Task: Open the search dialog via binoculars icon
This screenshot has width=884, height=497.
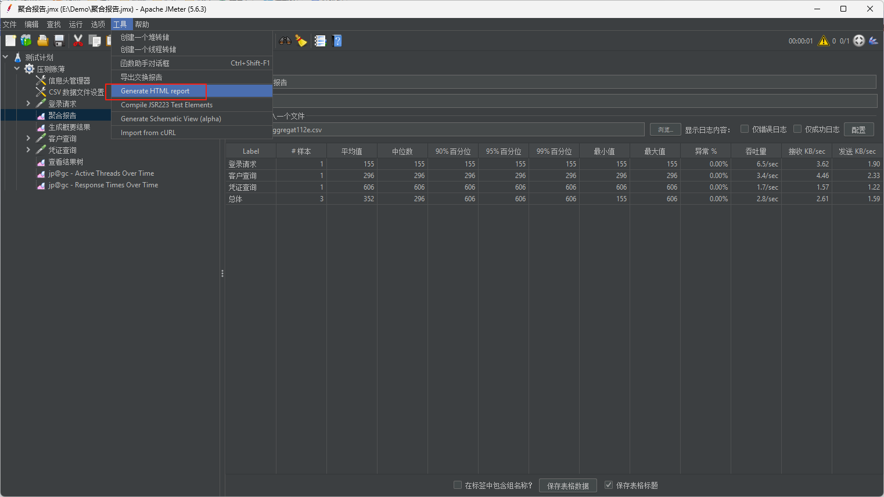Action: (x=285, y=40)
